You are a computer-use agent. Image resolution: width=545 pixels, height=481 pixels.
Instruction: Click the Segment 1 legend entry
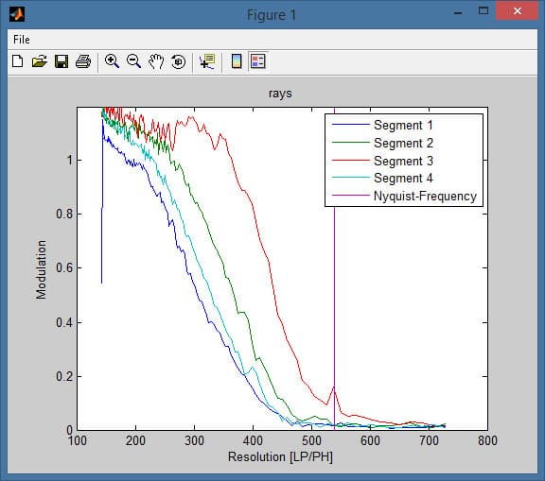(382, 125)
